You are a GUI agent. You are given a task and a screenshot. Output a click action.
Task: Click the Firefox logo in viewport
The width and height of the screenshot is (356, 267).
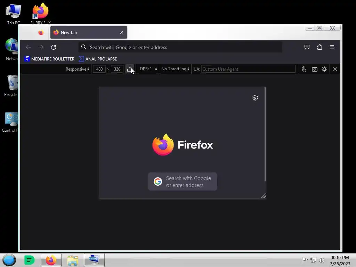pos(183,145)
